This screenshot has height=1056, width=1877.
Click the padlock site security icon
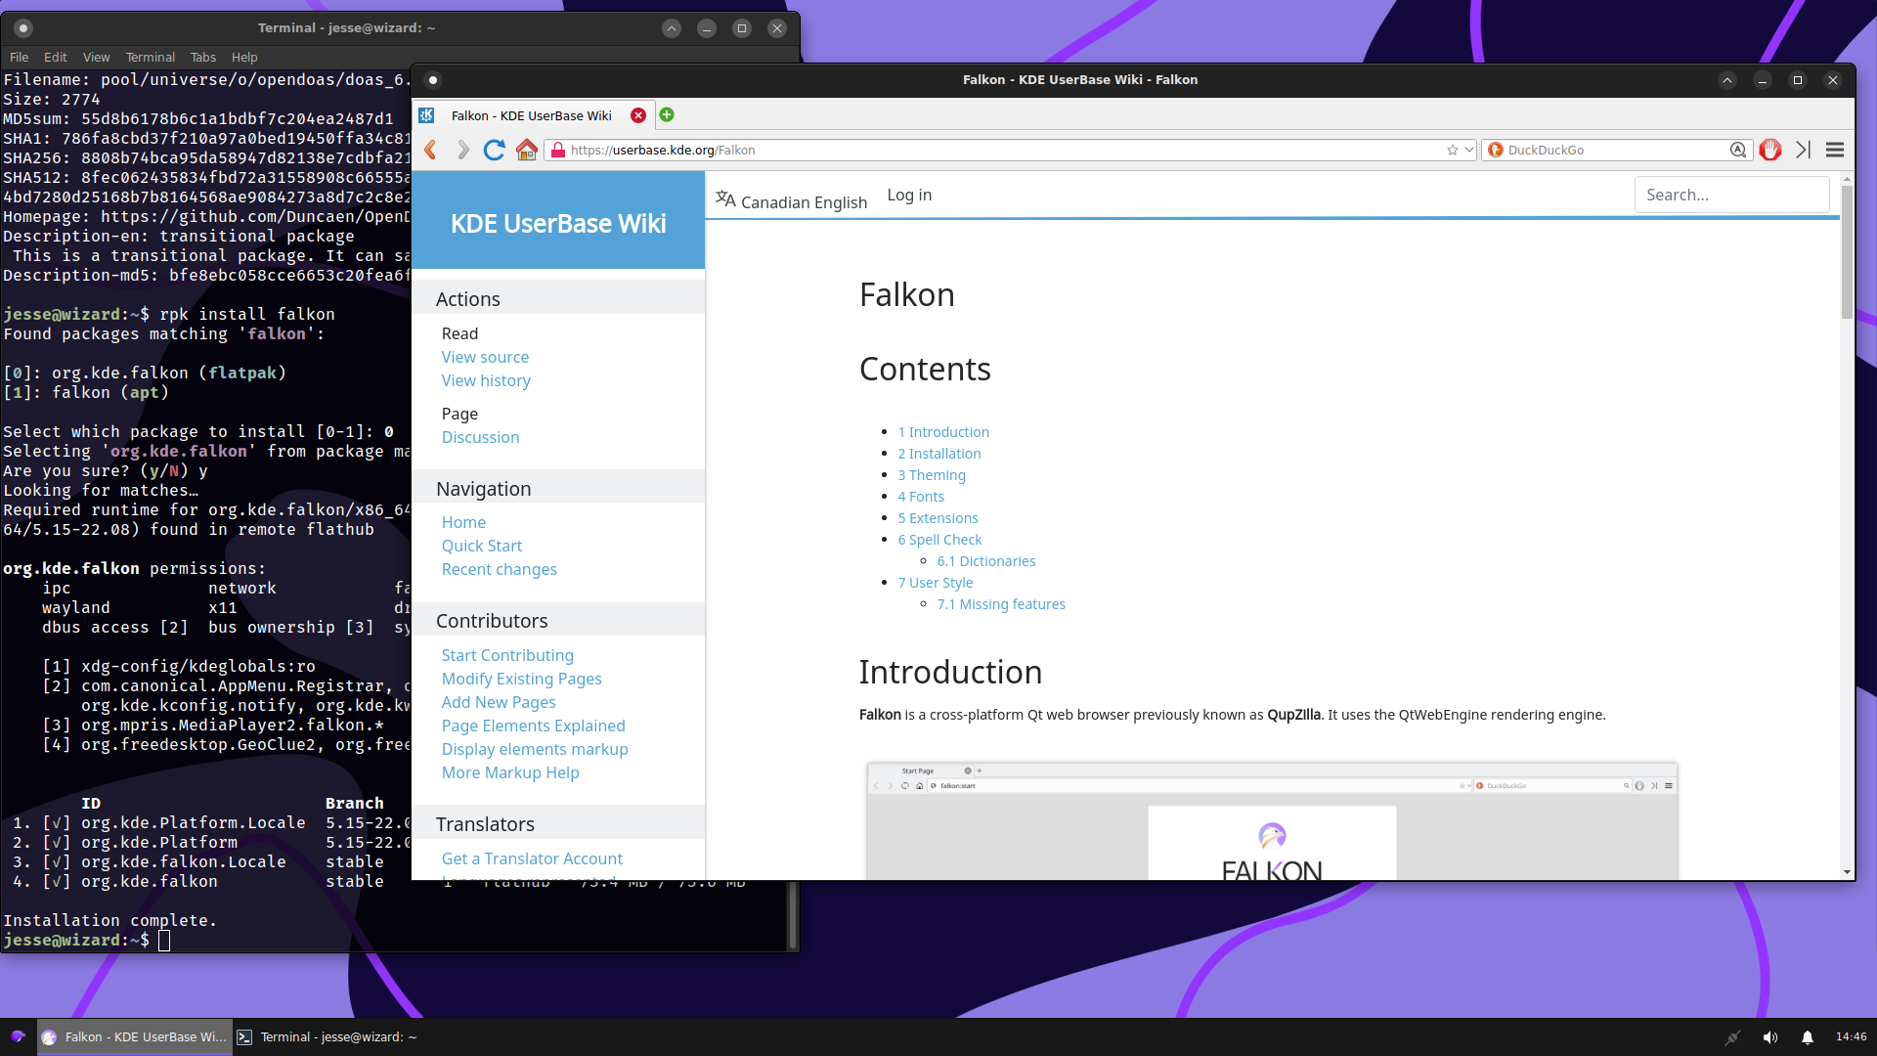tap(558, 150)
